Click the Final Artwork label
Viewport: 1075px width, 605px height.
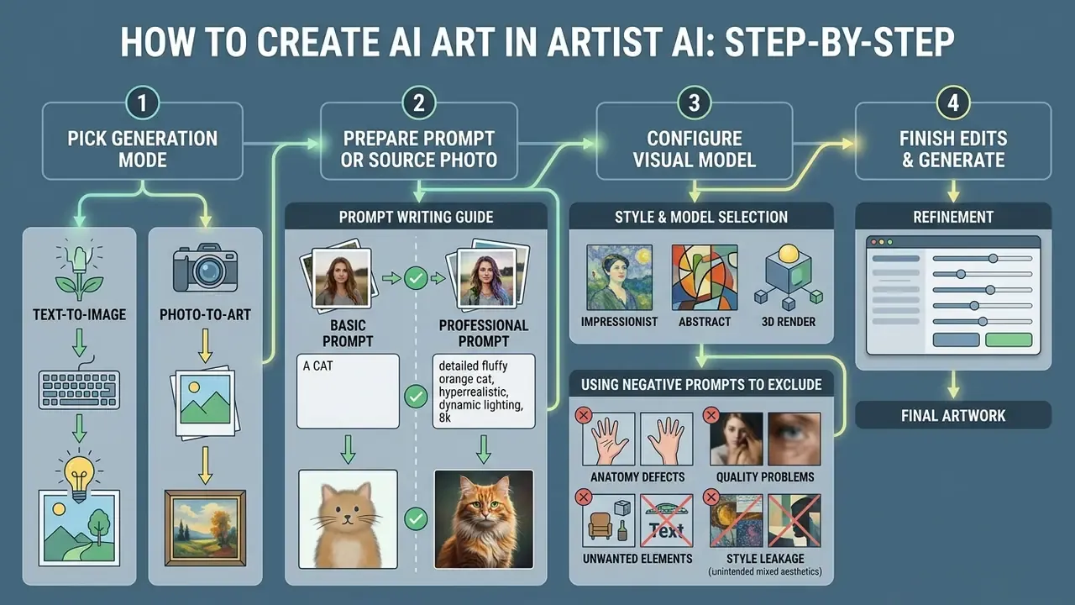953,415
